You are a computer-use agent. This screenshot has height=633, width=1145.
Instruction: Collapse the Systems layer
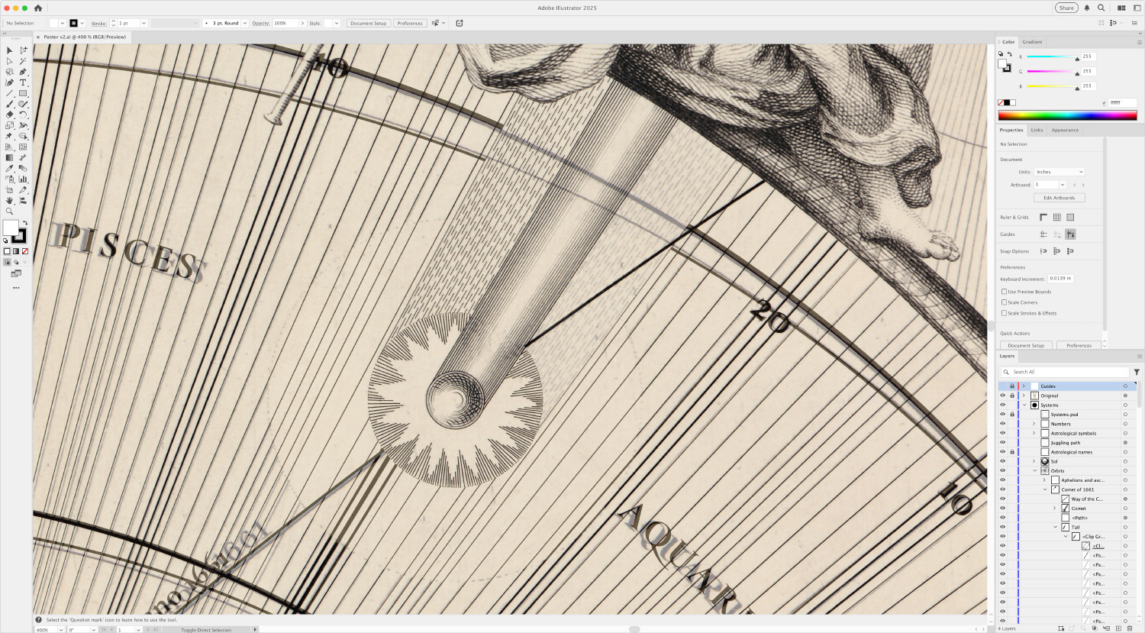1024,405
